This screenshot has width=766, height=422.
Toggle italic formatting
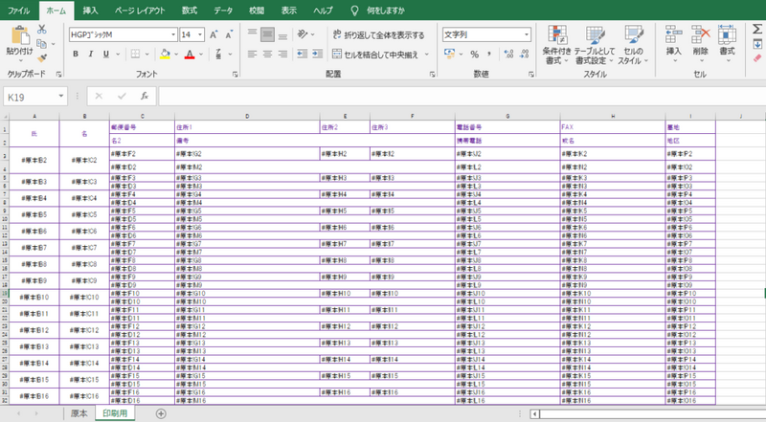coord(90,55)
